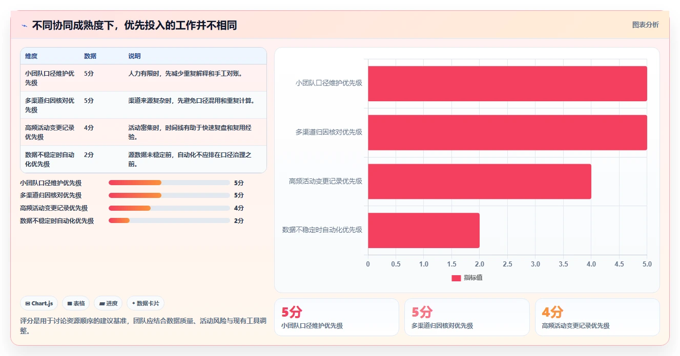Click the table cell 数据不稳定时自动化优先级
The width and height of the screenshot is (680, 356).
click(x=50, y=159)
